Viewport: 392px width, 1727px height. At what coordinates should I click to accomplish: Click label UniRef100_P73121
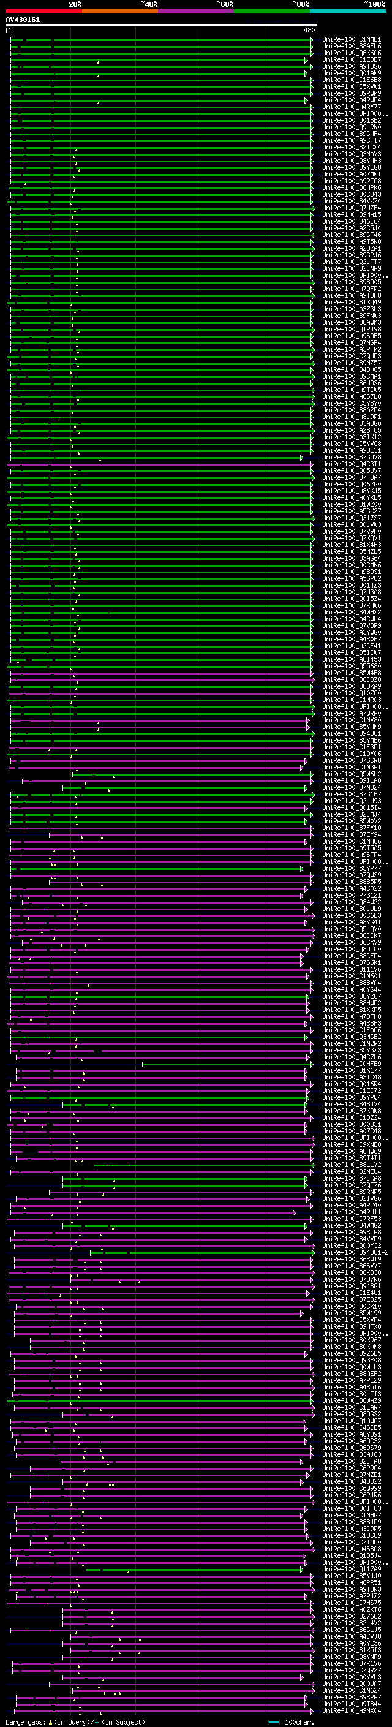[351, 895]
